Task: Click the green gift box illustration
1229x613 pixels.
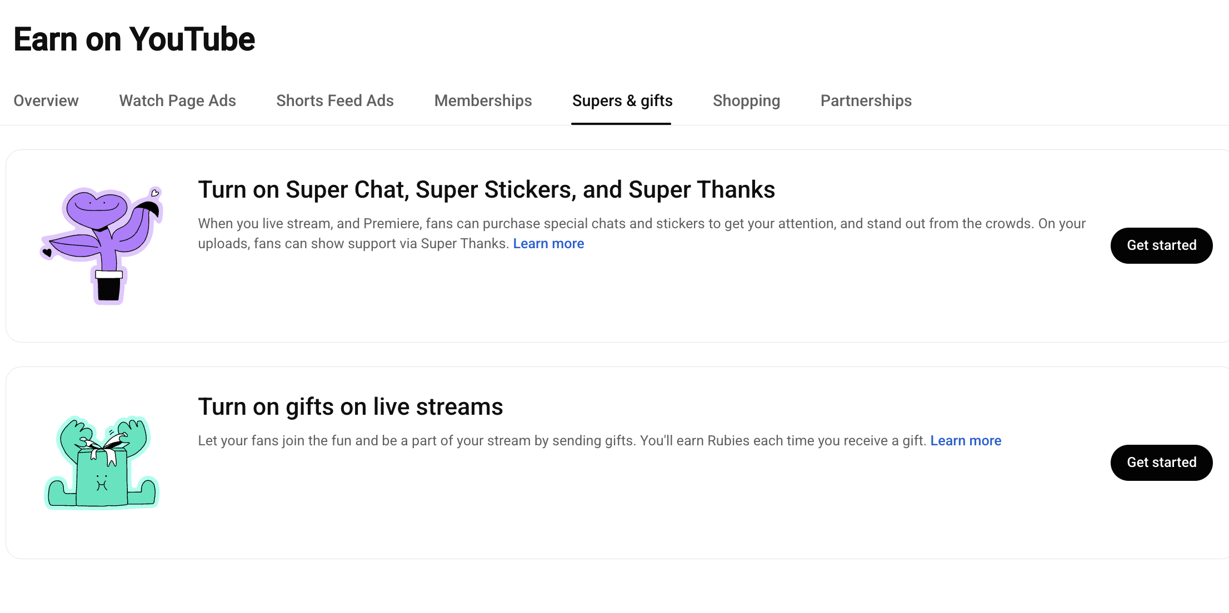Action: [102, 462]
